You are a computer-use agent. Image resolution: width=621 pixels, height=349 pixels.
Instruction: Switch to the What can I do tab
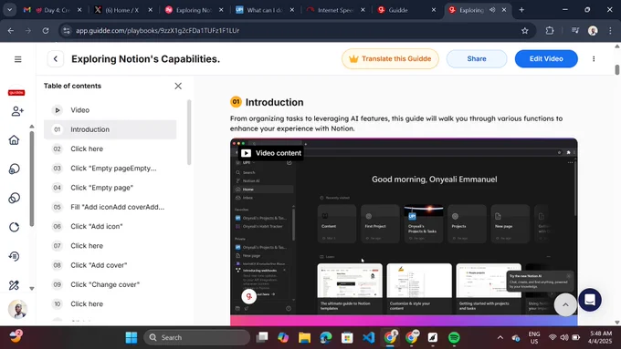pos(264,10)
